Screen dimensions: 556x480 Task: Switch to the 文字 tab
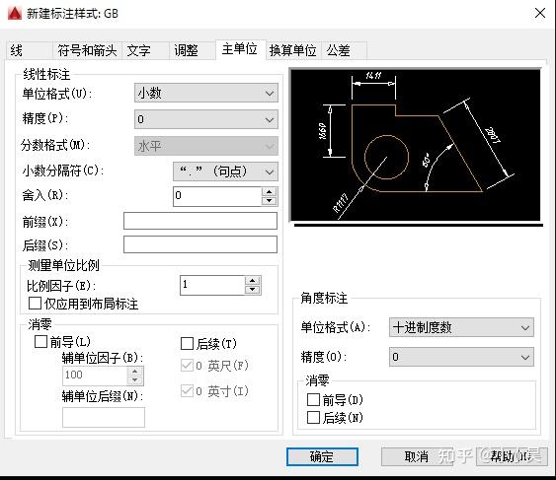(x=145, y=50)
